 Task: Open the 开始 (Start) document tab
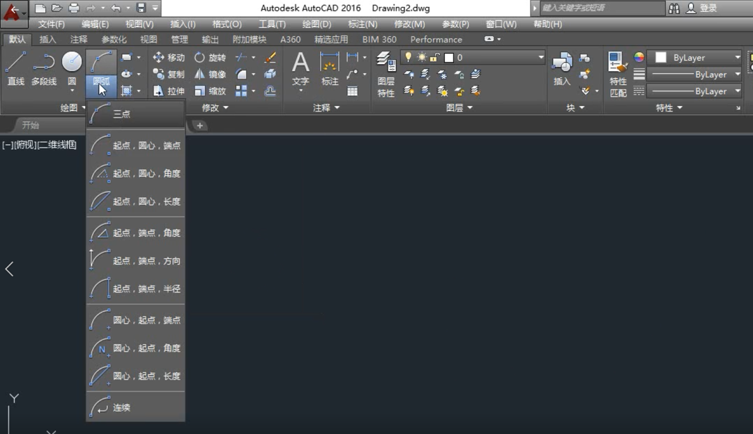(x=31, y=125)
